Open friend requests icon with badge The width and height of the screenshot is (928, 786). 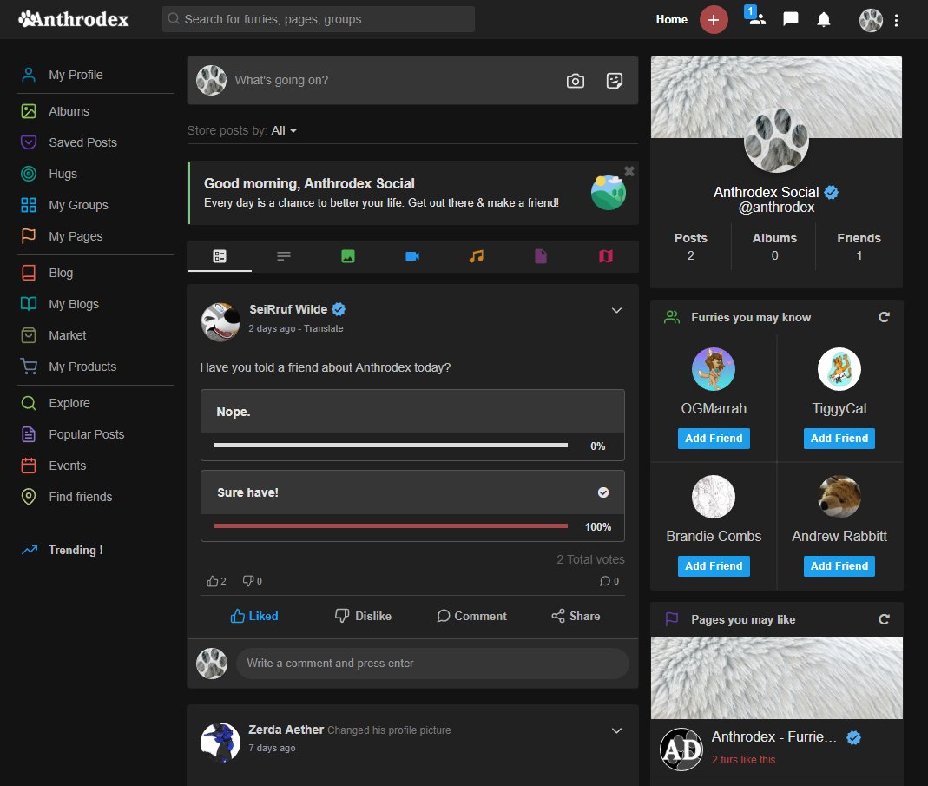[754, 16]
